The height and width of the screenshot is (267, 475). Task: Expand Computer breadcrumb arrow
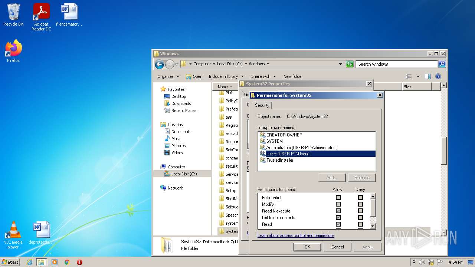214,64
